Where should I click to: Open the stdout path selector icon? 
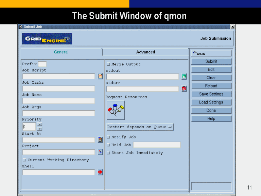click(x=184, y=77)
